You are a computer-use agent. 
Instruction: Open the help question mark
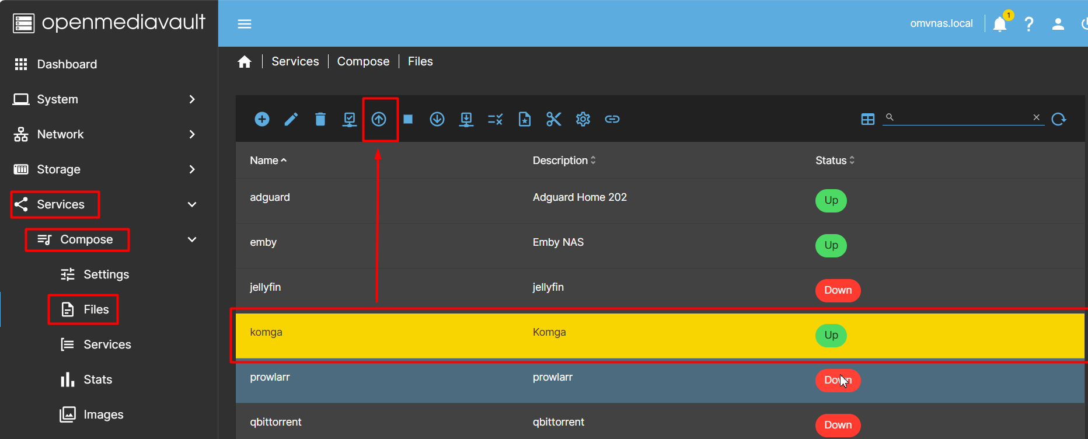pos(1029,24)
